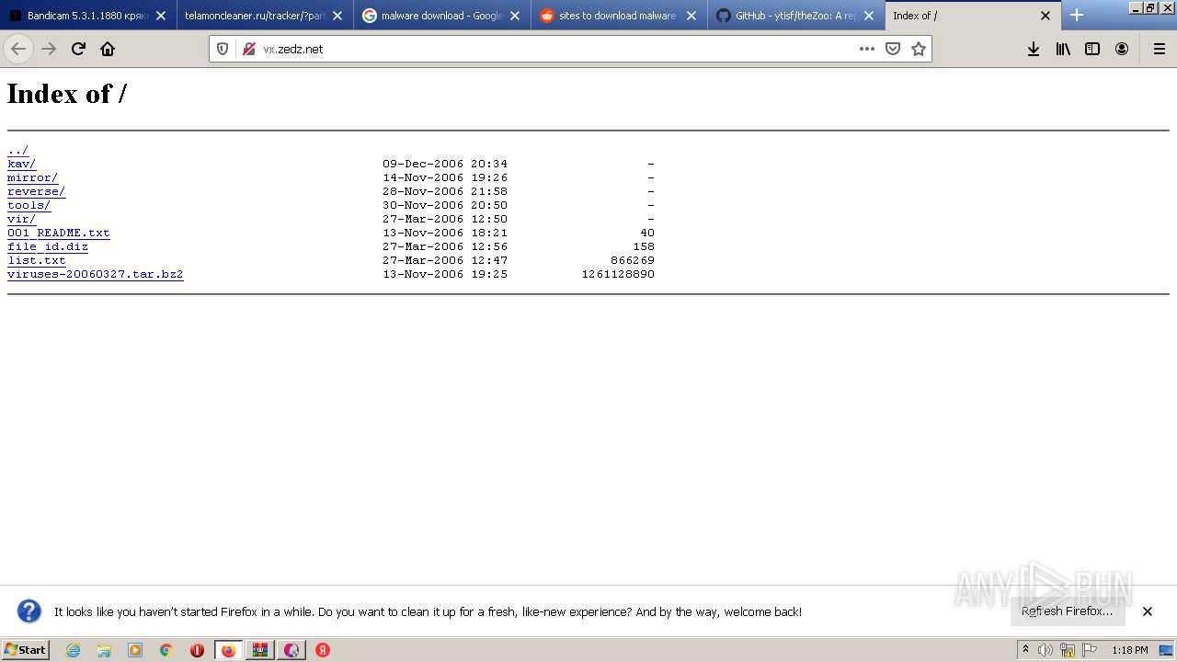Close the Index of / tab

tap(1045, 16)
